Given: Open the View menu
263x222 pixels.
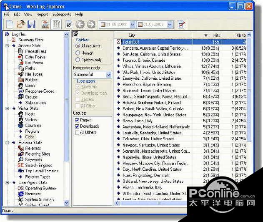Looking at the screenshot, I should (28, 14).
